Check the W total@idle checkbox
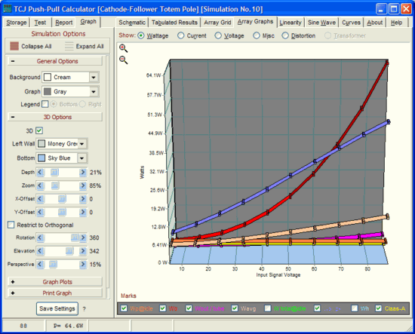Image resolution: width=415 pixels, height=334 pixels. pos(268,308)
